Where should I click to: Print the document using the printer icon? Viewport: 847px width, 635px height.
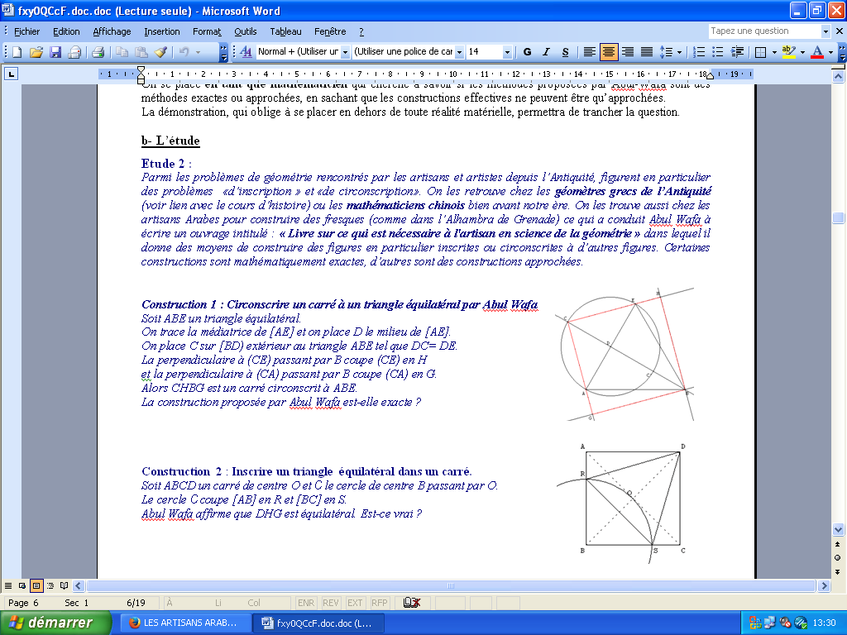(x=98, y=52)
